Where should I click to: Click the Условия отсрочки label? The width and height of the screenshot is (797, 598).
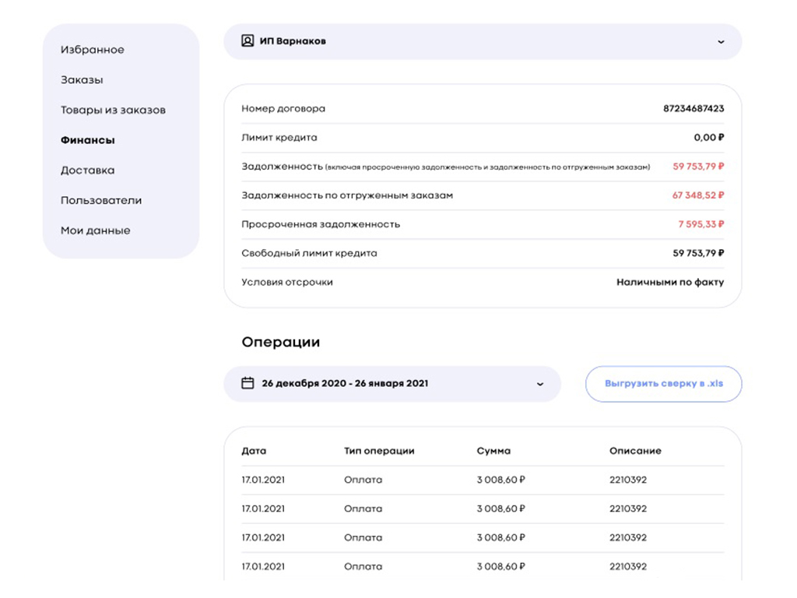(287, 282)
